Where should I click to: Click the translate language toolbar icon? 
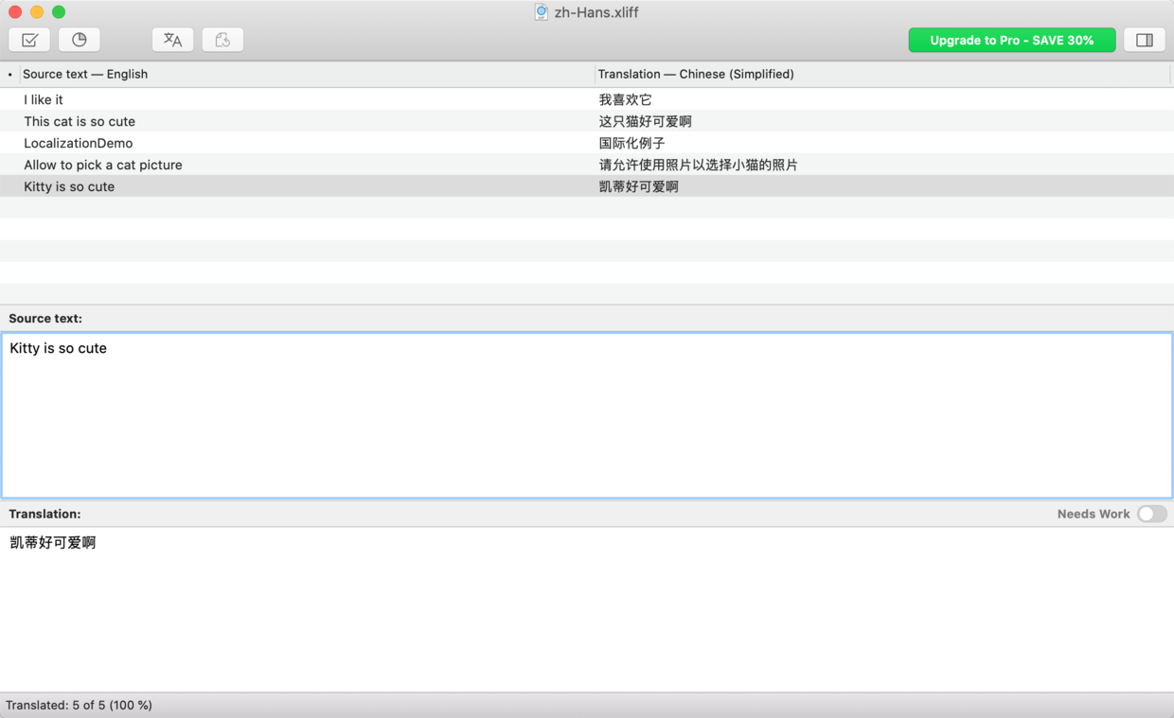(172, 40)
